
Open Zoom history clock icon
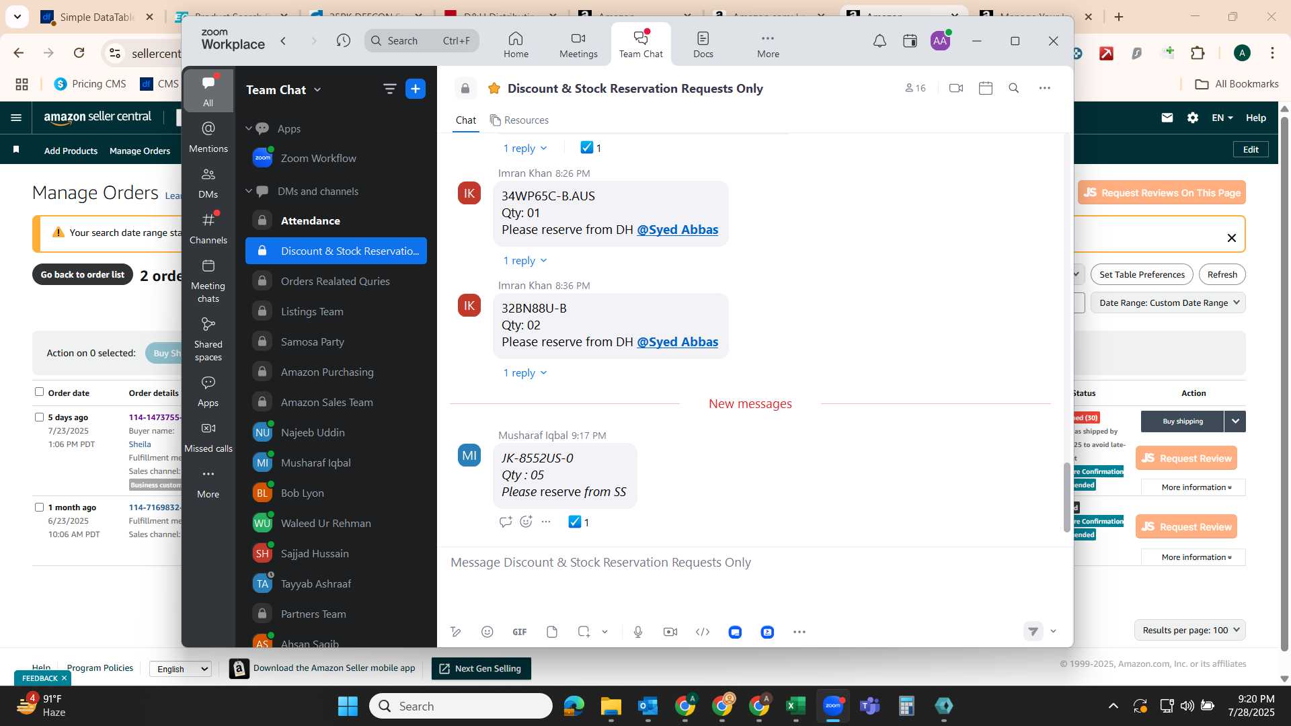click(344, 41)
